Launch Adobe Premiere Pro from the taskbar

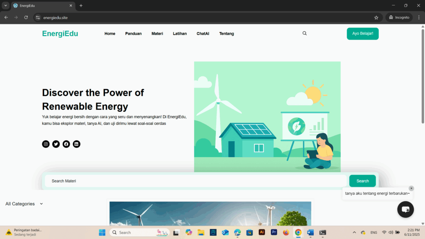pyautogui.click(x=274, y=232)
